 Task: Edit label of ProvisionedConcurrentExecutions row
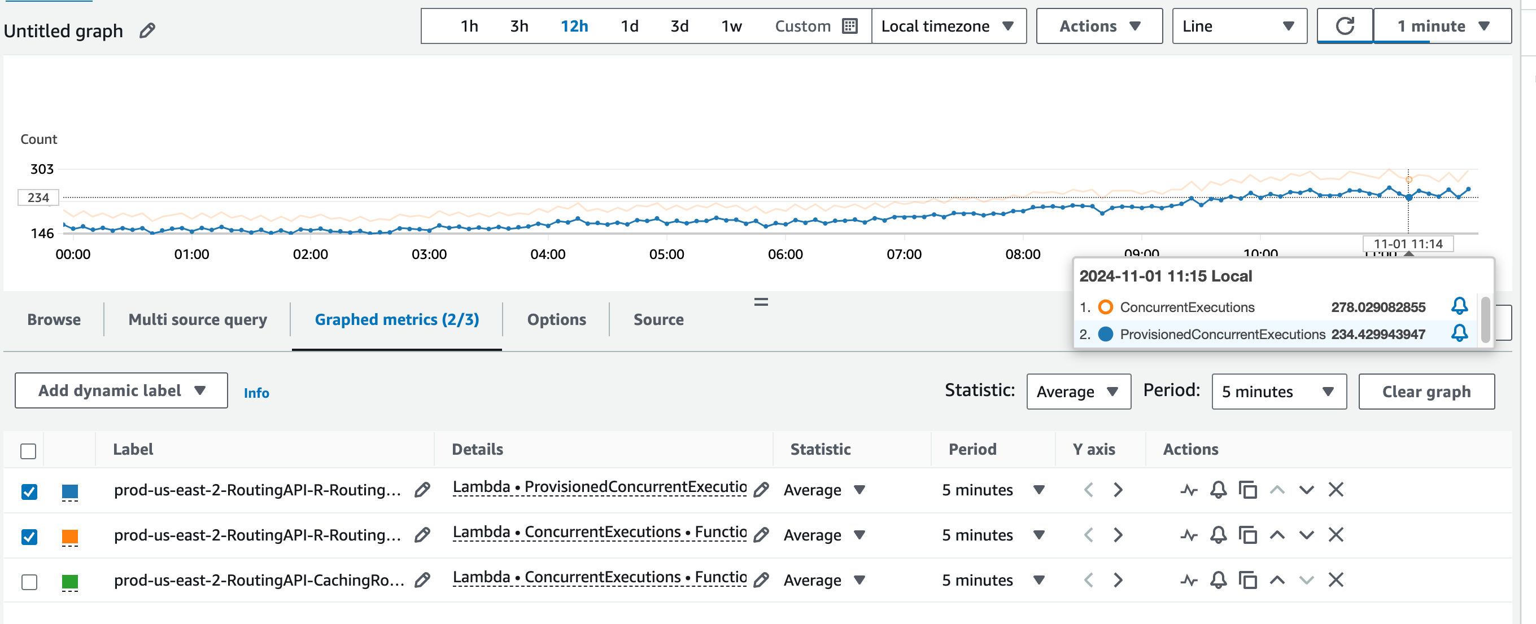coord(422,490)
